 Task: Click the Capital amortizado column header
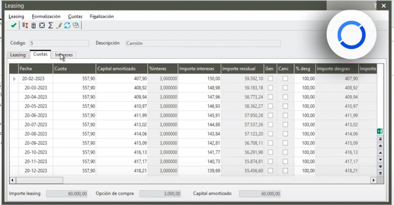(122, 68)
